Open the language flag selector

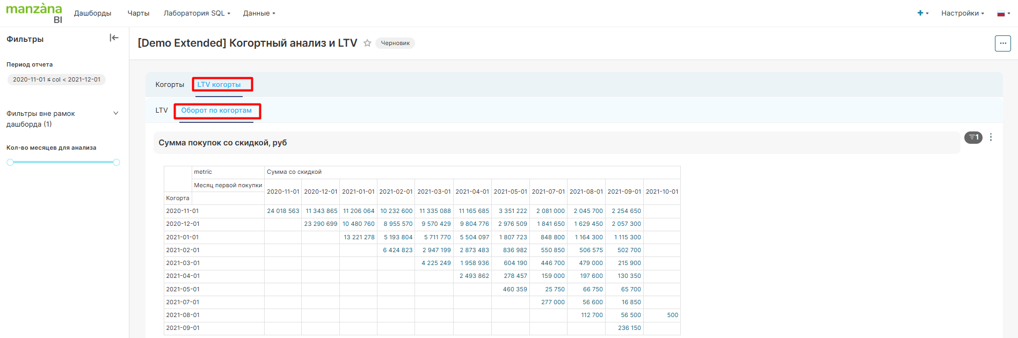[x=1003, y=13]
